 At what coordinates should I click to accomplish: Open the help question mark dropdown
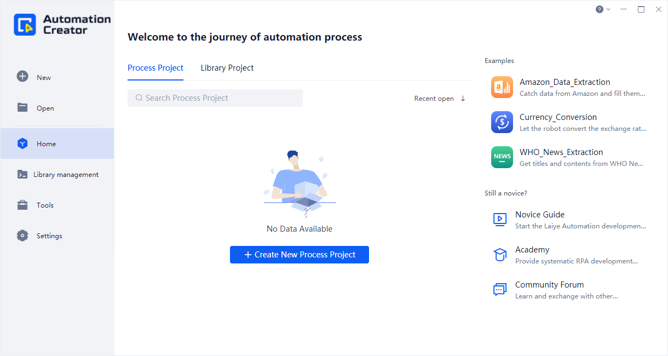click(x=602, y=9)
